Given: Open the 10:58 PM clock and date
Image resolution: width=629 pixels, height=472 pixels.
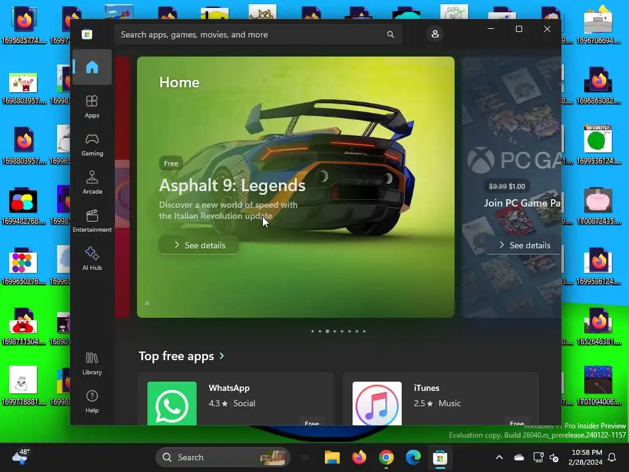Looking at the screenshot, I should 585,457.
